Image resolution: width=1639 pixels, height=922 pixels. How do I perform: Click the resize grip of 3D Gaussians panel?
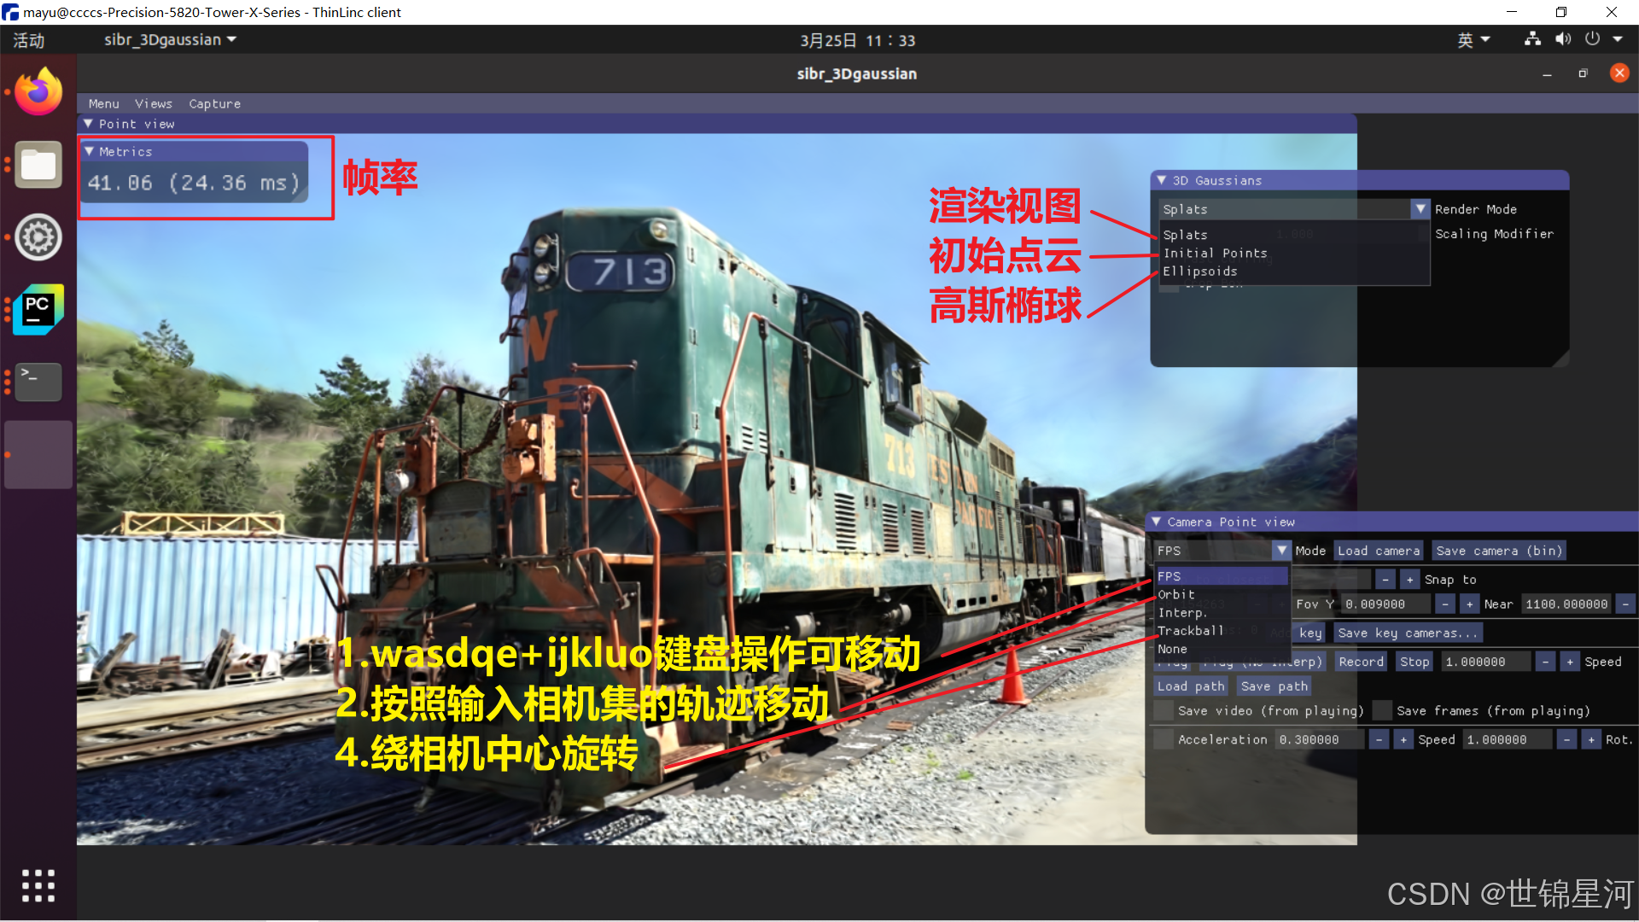(x=1560, y=359)
